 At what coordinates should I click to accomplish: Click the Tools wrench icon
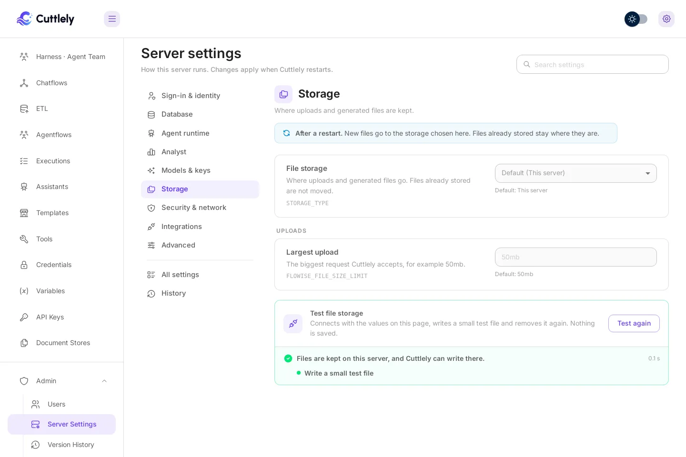(x=24, y=239)
